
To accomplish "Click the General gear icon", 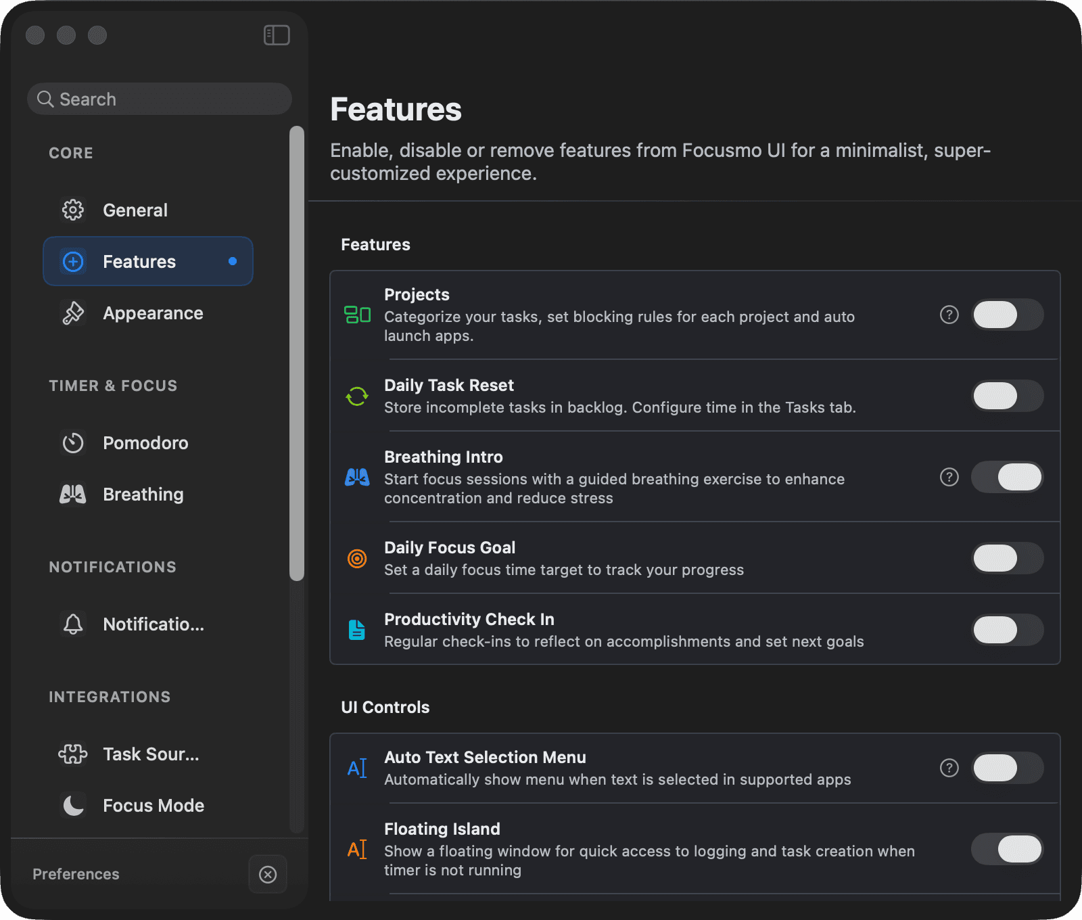I will pyautogui.click(x=73, y=210).
